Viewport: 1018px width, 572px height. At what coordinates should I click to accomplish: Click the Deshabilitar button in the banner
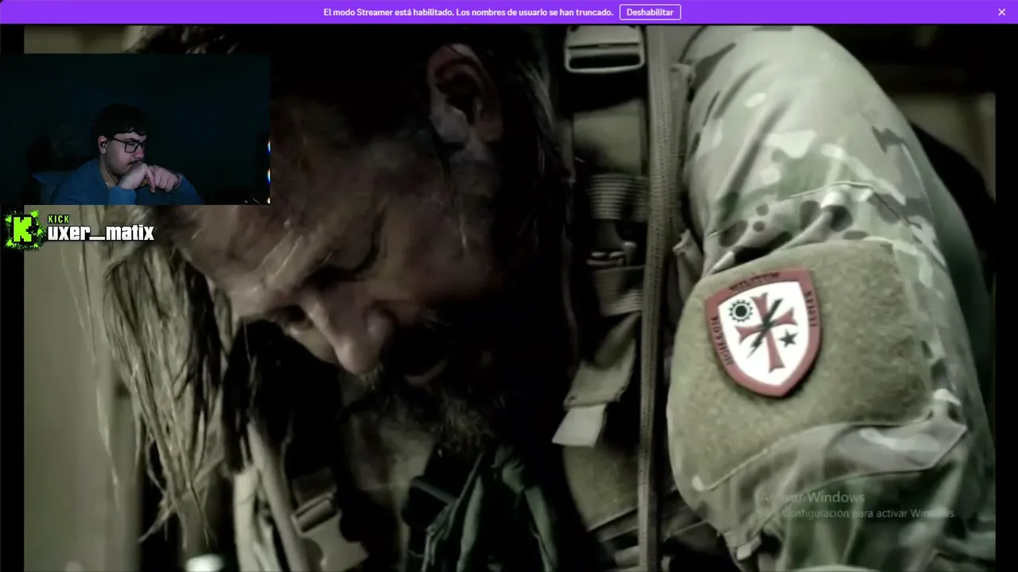pyautogui.click(x=650, y=12)
